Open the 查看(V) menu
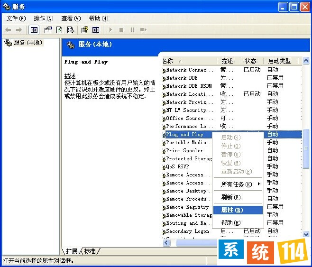Viewport: 312px width, 267px height. (x=71, y=18)
